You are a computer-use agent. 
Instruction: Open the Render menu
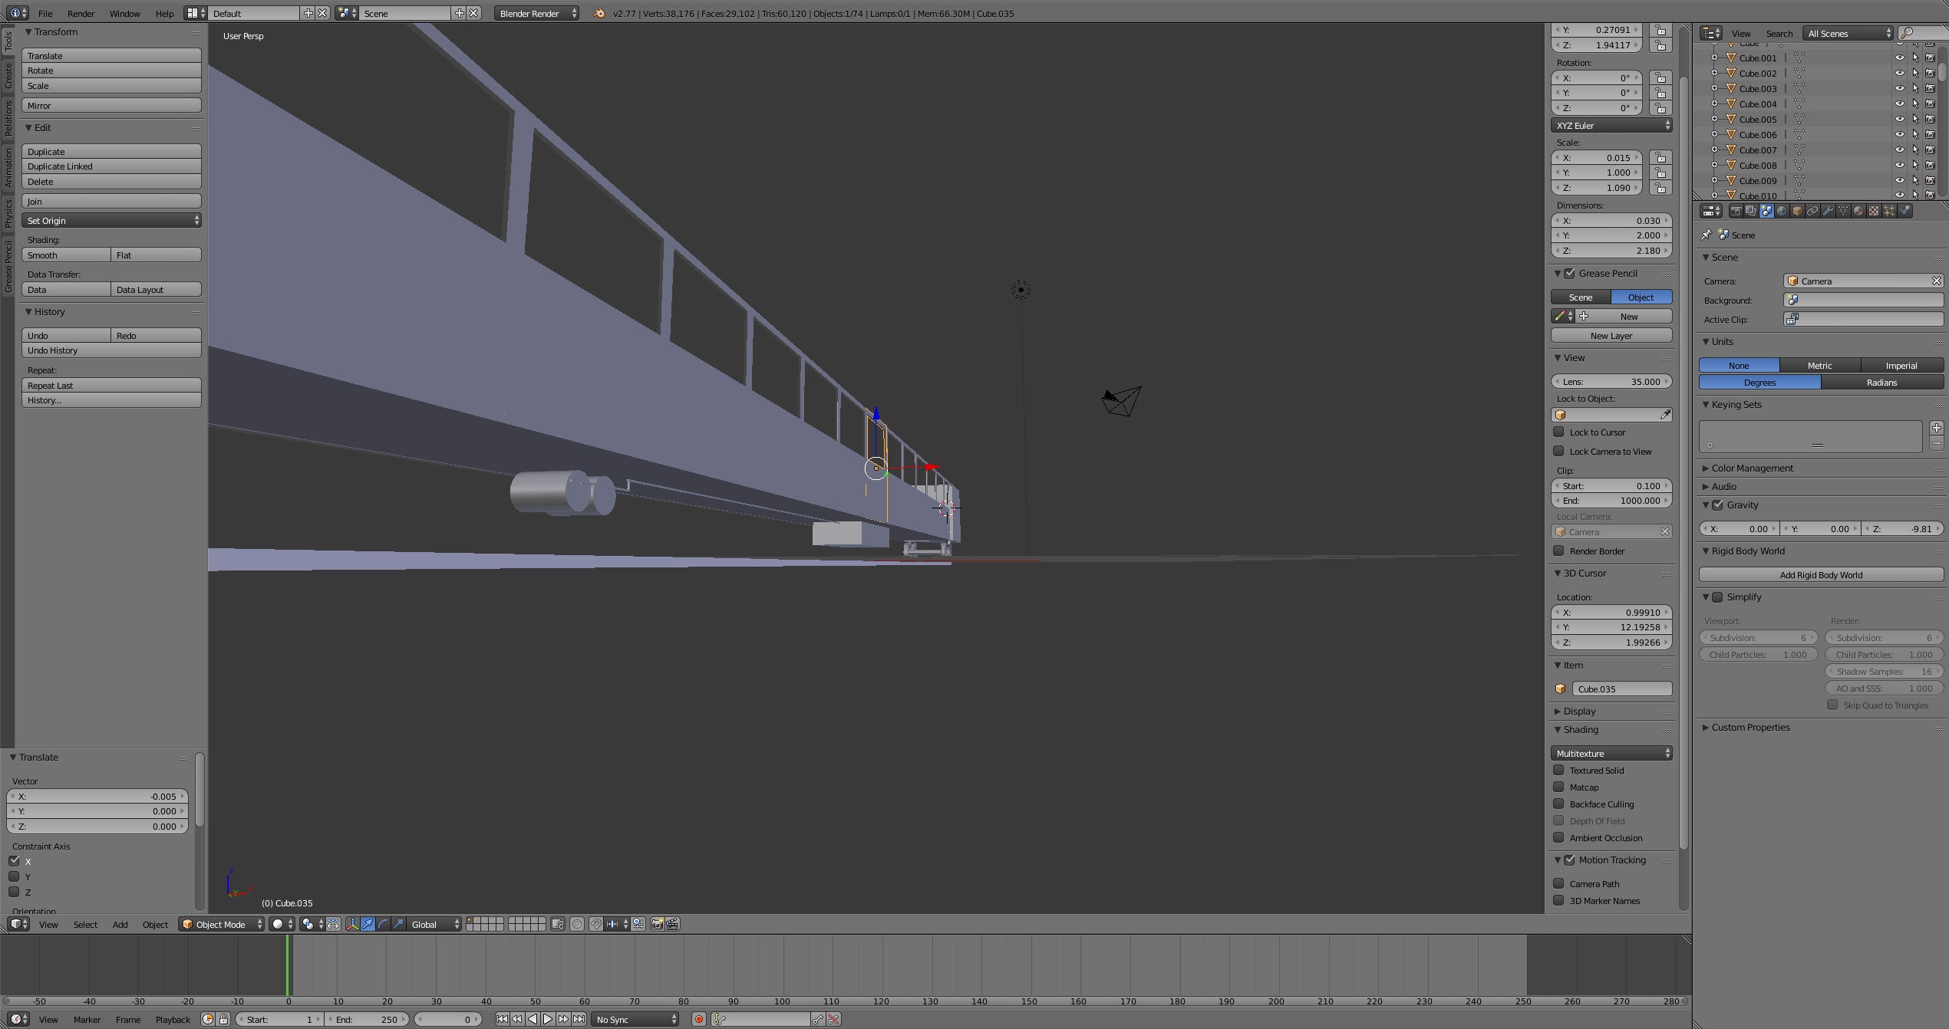point(81,13)
